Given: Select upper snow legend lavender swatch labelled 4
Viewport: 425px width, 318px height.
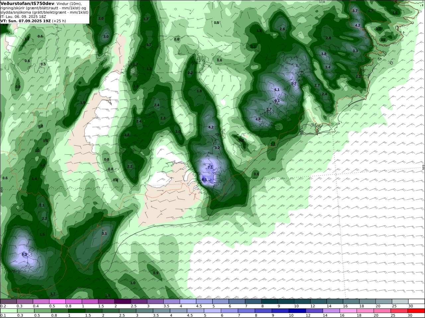Looking at the screenshot, I should [188, 301].
